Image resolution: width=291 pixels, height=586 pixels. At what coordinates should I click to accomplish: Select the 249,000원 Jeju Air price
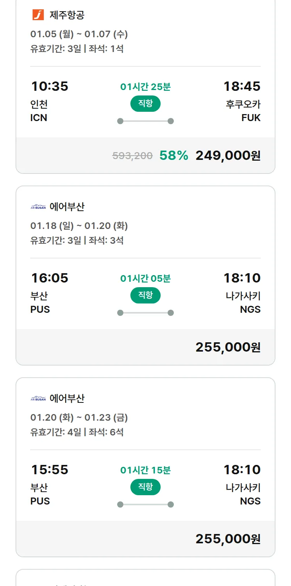228,156
